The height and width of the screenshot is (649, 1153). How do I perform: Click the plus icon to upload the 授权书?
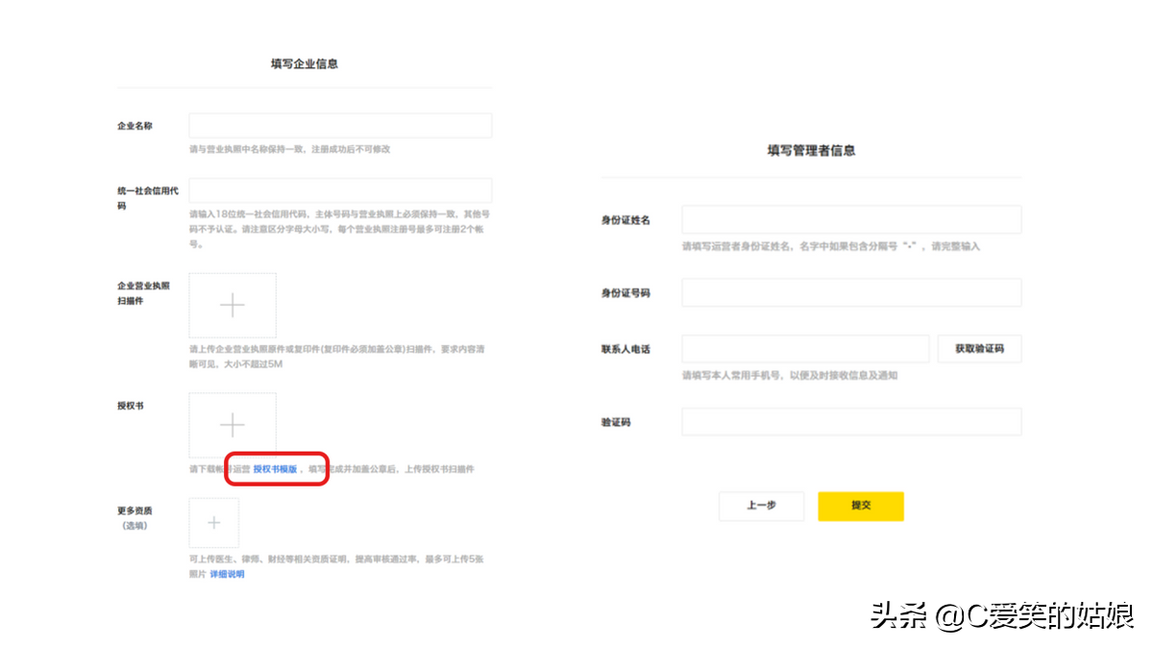232,424
